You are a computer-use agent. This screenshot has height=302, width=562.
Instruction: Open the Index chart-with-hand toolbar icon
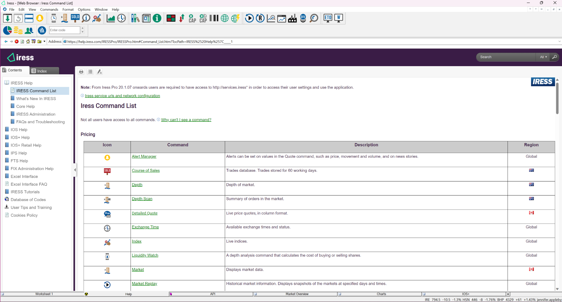(97, 18)
